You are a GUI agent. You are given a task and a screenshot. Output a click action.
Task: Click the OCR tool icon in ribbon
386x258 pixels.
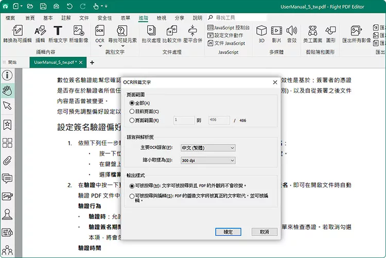point(100,31)
